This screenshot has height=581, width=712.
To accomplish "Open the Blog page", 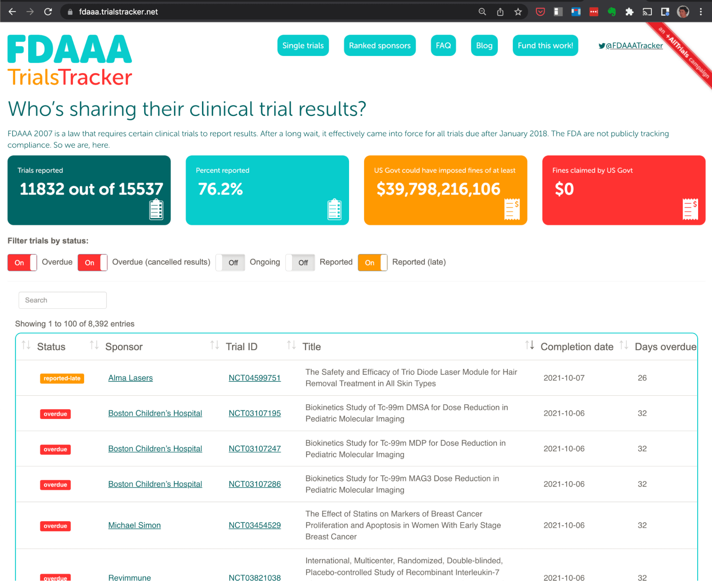I will (484, 46).
